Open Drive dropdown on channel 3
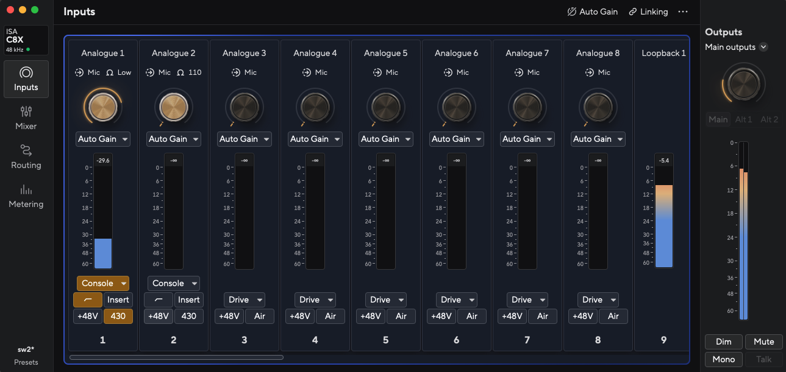The width and height of the screenshot is (786, 372). click(245, 300)
